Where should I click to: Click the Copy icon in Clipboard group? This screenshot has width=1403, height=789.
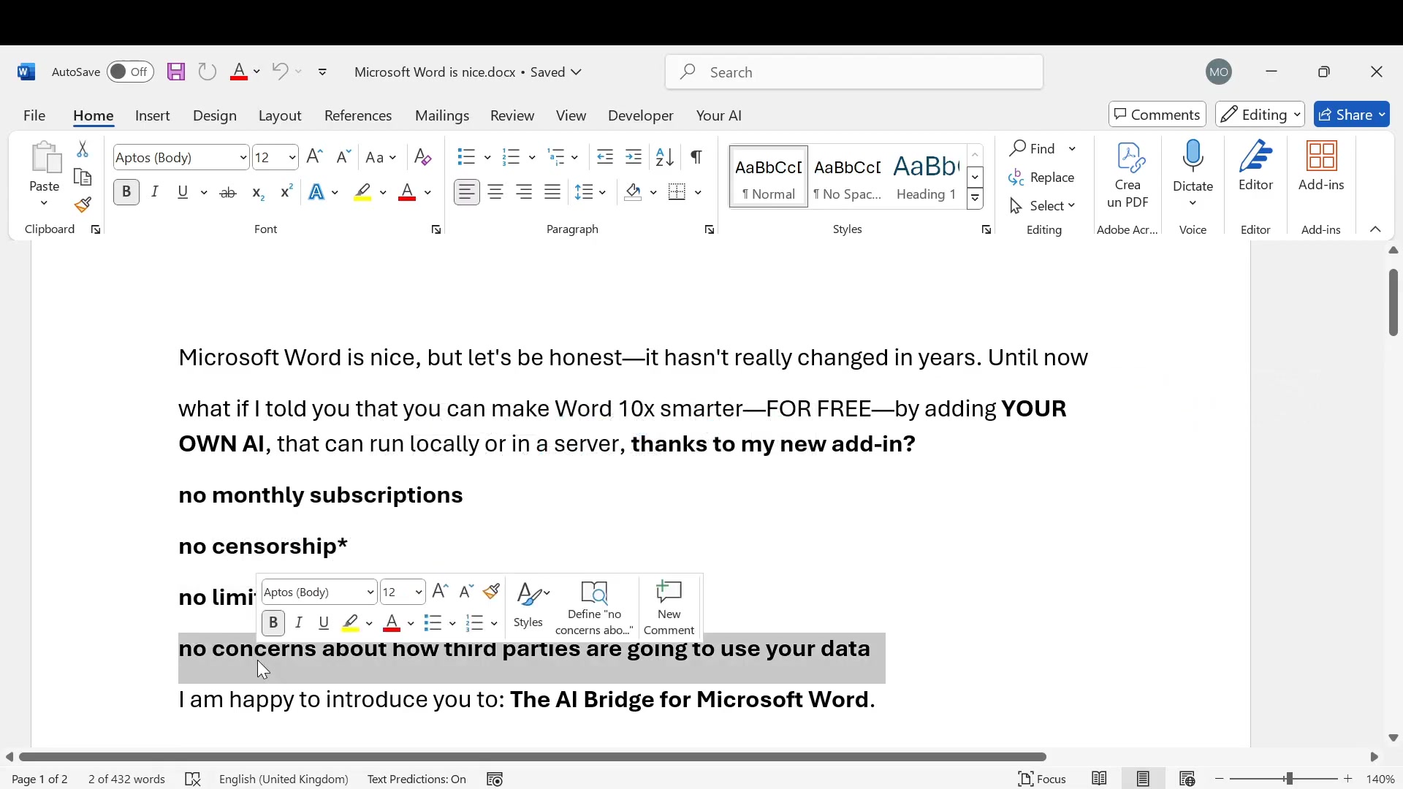coord(83,178)
